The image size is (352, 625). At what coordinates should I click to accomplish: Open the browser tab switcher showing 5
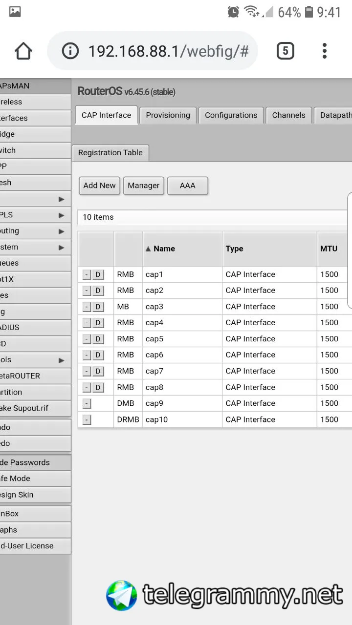[286, 51]
